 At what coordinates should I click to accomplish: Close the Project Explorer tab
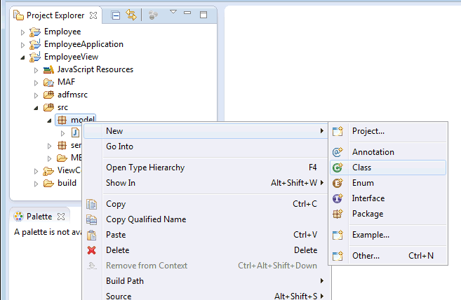93,15
